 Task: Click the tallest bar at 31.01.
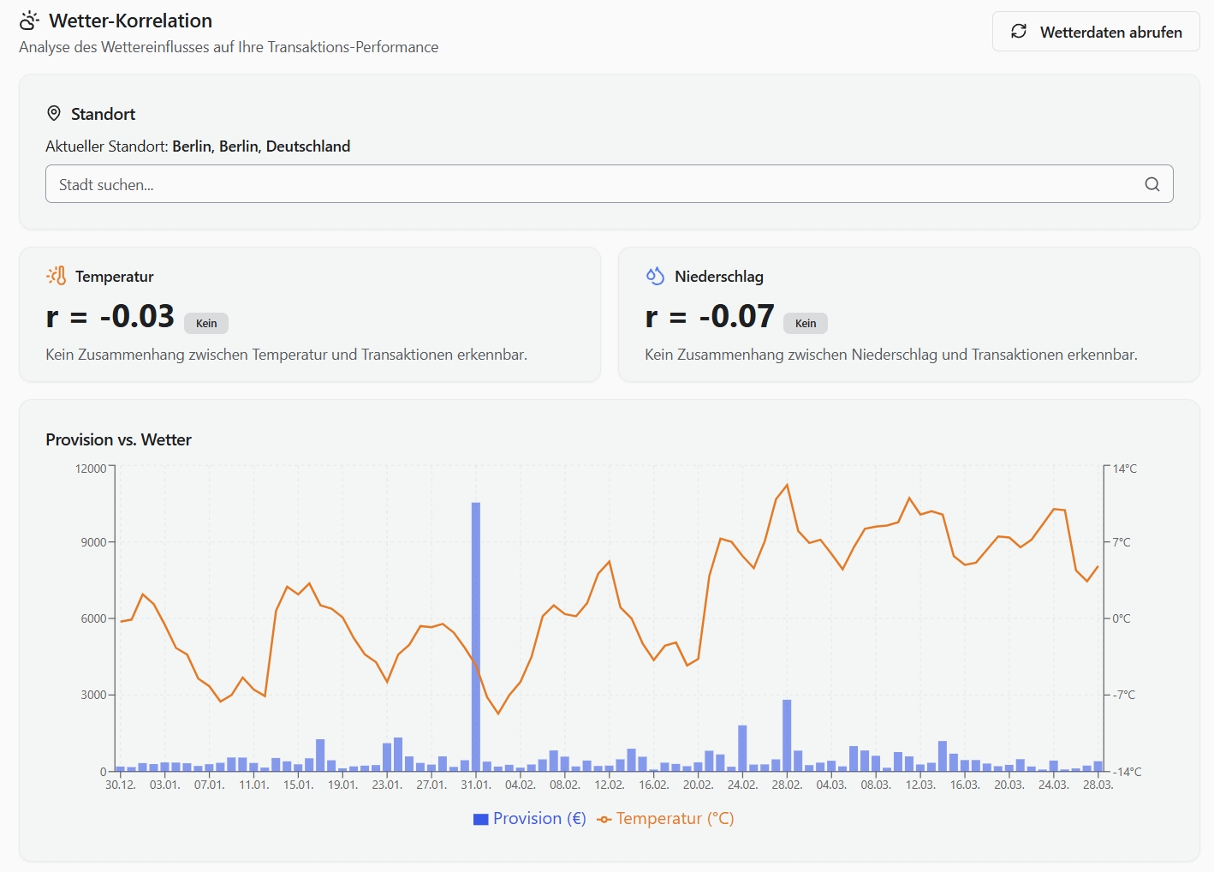(x=476, y=634)
